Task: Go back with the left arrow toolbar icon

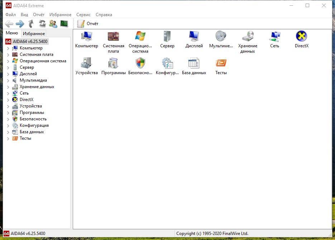Action: tap(9, 24)
